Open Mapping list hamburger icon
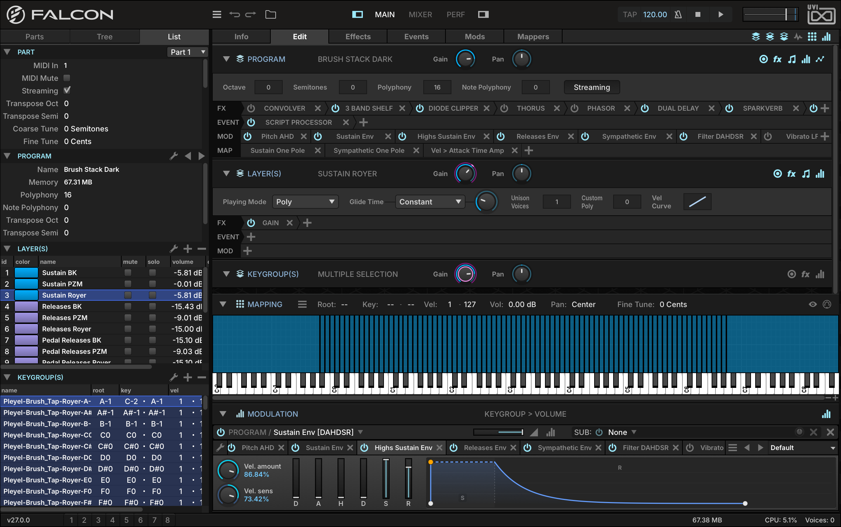This screenshot has height=527, width=841. [302, 304]
